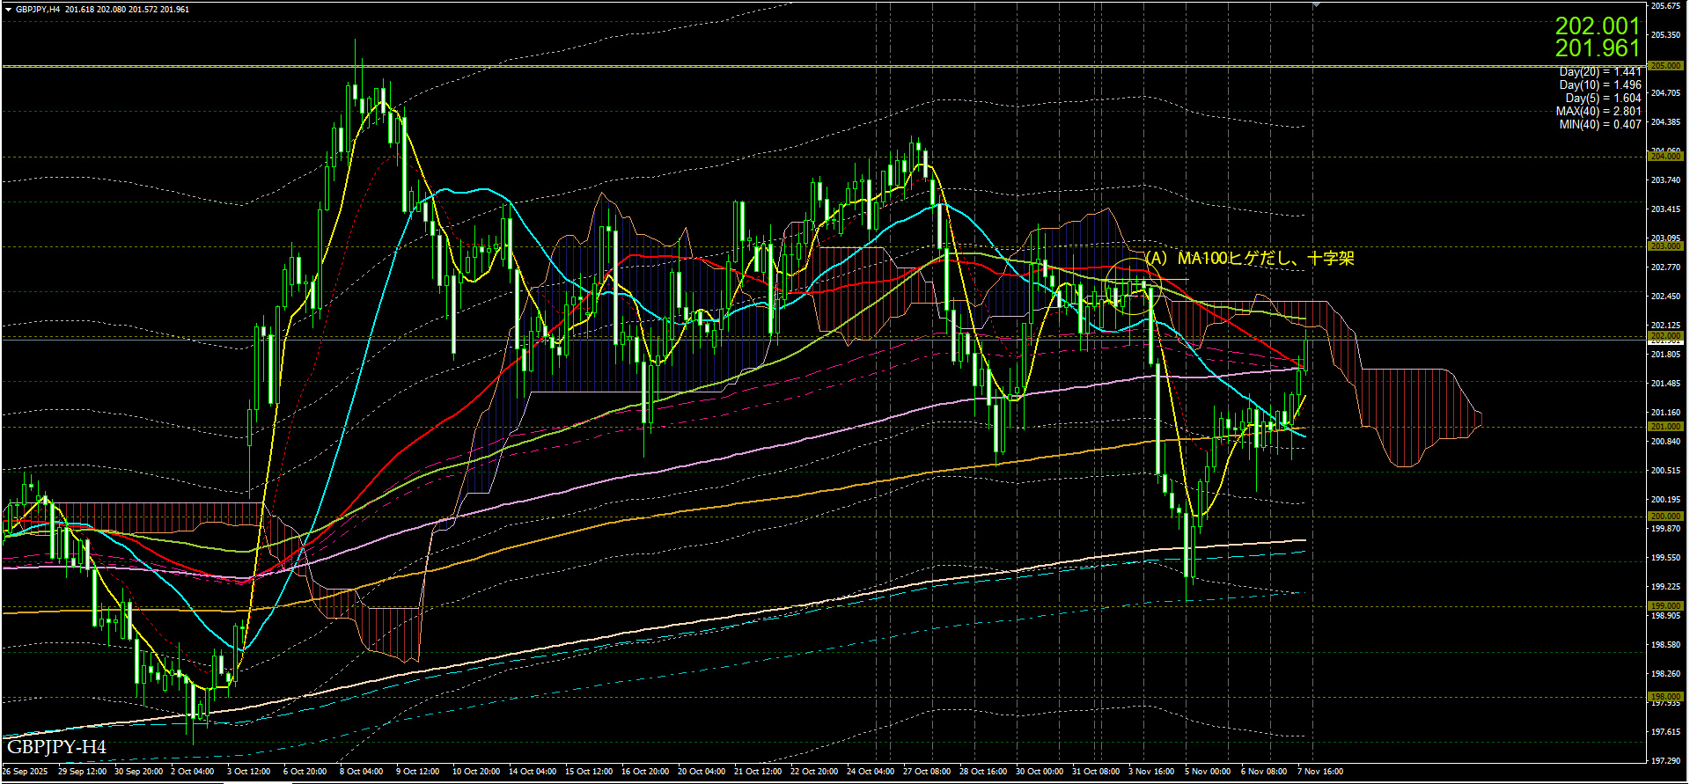Click the 204.000 highlighted price level label
Viewport: 1690px width, 784px height.
pos(1664,157)
